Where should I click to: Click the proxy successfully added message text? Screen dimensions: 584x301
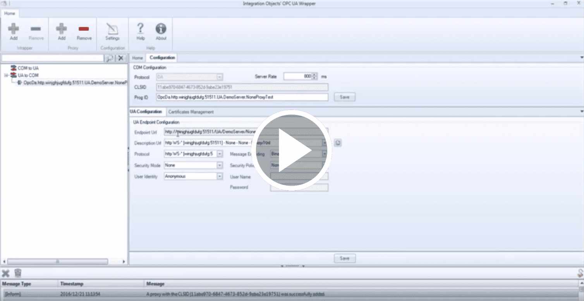235,294
